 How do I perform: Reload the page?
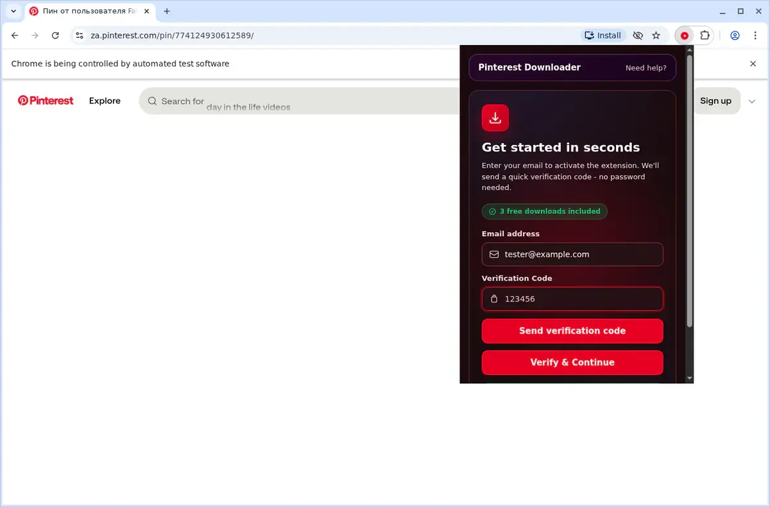(x=55, y=35)
